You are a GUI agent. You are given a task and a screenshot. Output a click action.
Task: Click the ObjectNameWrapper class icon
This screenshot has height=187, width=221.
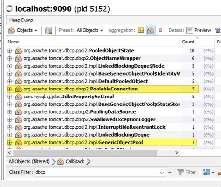[x=19, y=58]
